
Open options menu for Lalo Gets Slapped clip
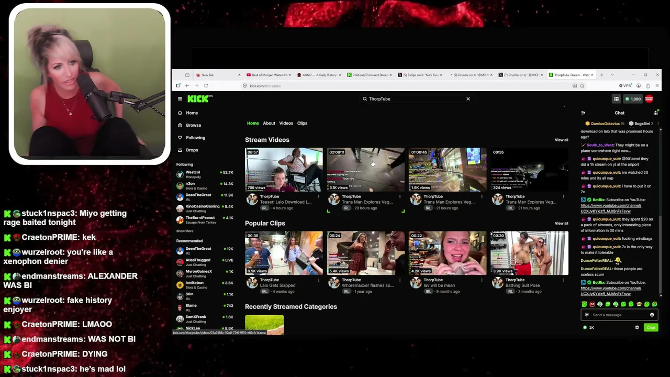[x=318, y=280]
